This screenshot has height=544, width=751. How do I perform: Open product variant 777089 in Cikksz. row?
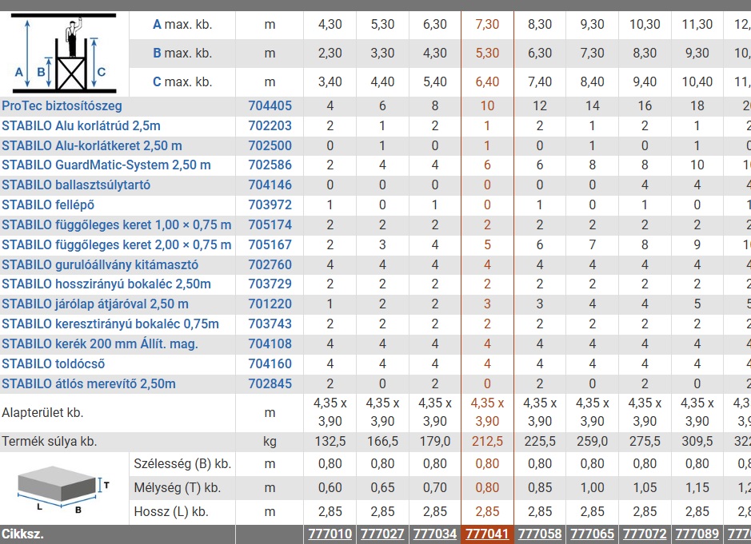[x=697, y=534]
